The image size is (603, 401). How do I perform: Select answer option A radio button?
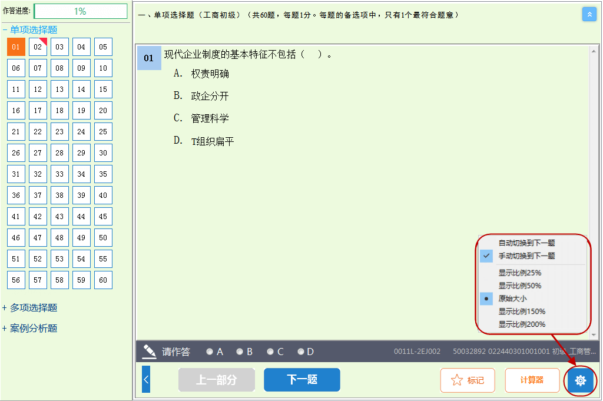tap(210, 351)
